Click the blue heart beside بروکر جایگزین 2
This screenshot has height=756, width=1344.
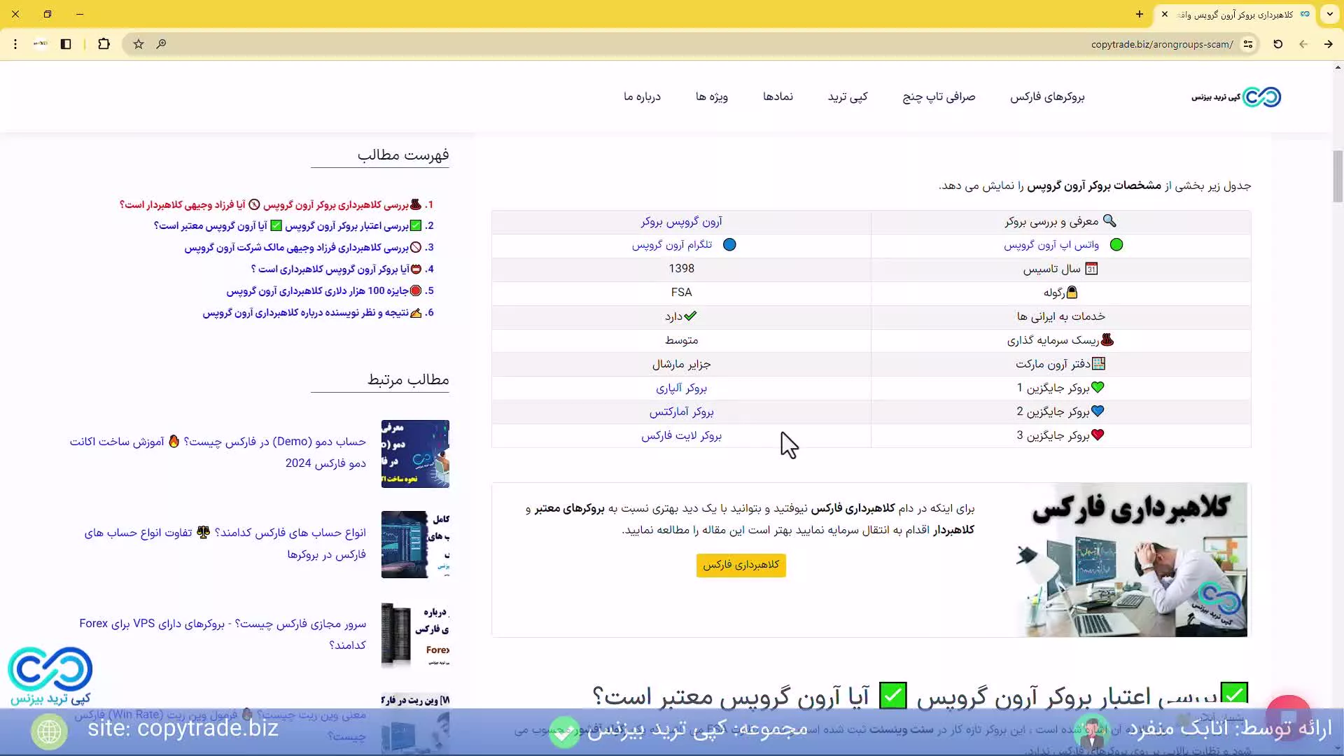1098,411
